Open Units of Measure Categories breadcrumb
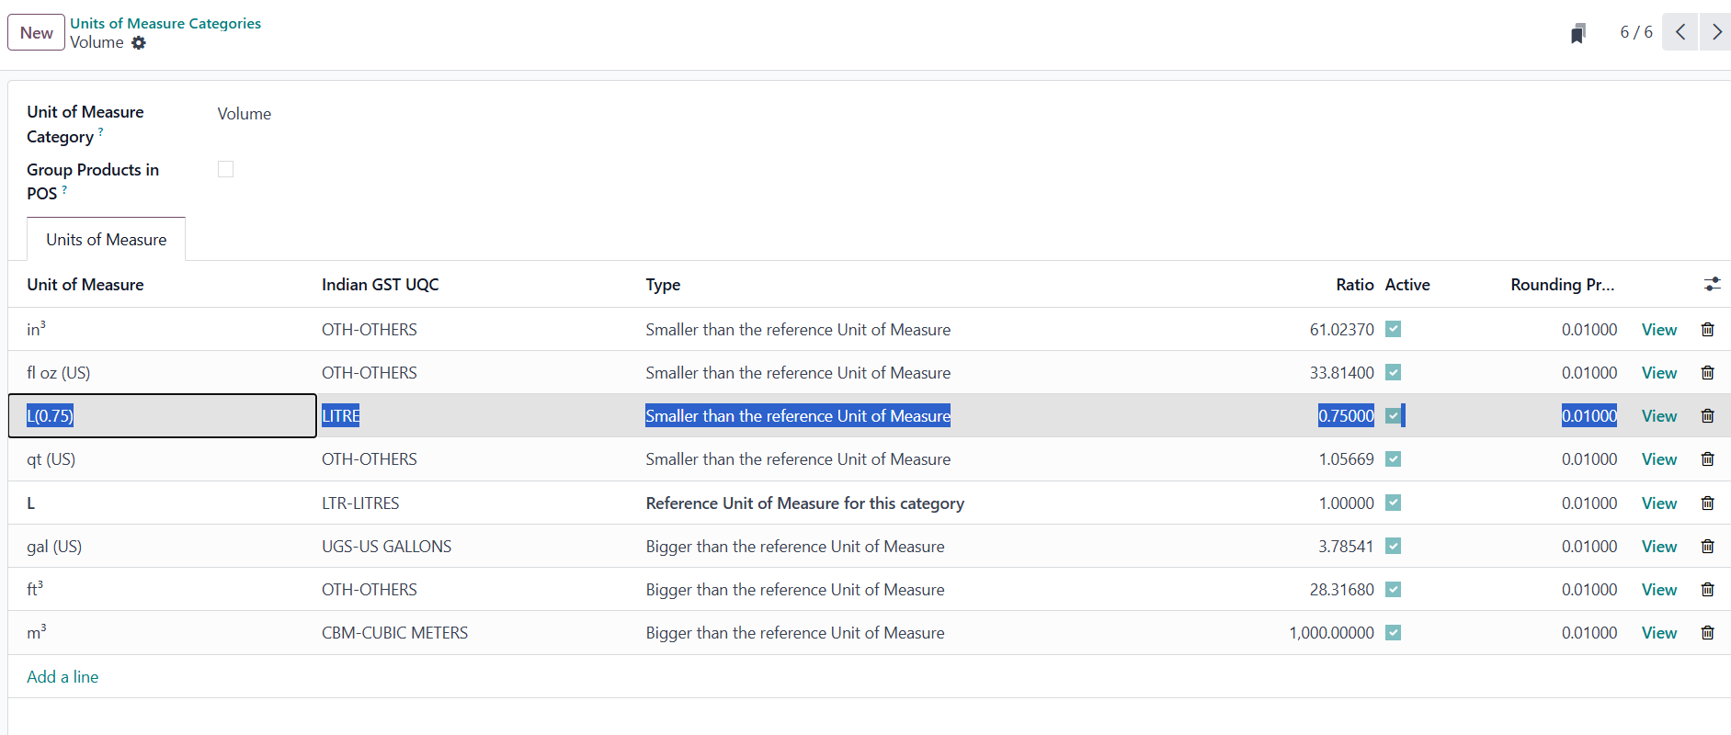1731x735 pixels. 165,24
